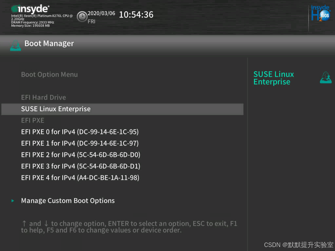Open Manage Custom Boot Options
This screenshot has width=335, height=251.
click(x=68, y=201)
